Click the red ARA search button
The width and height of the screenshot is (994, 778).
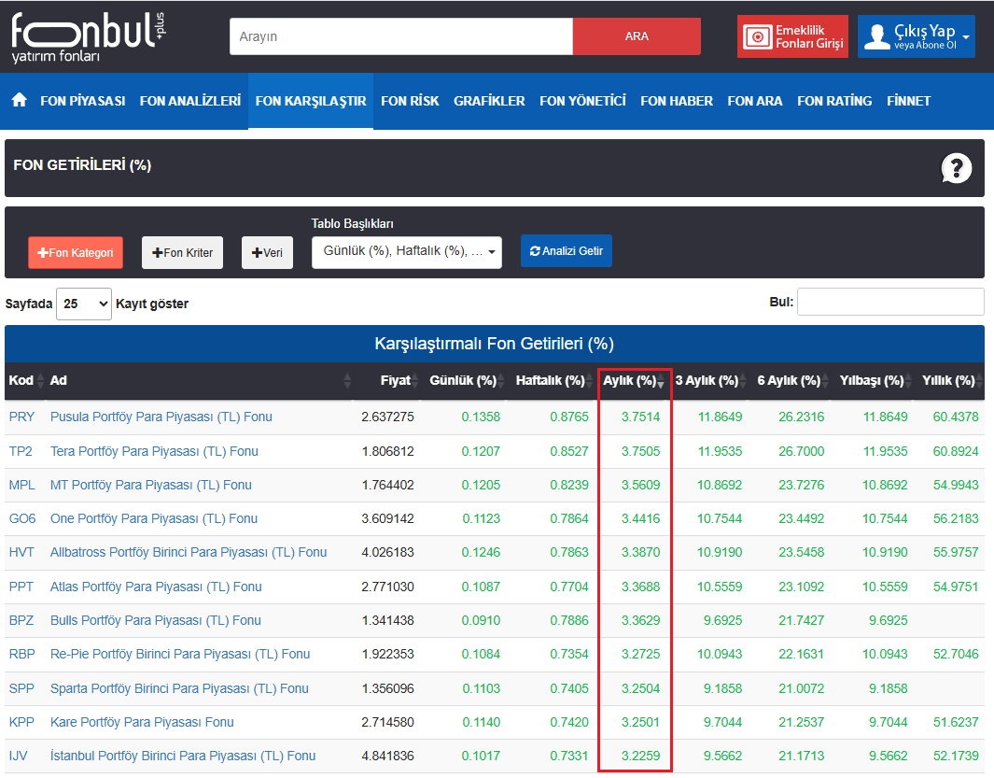click(637, 36)
